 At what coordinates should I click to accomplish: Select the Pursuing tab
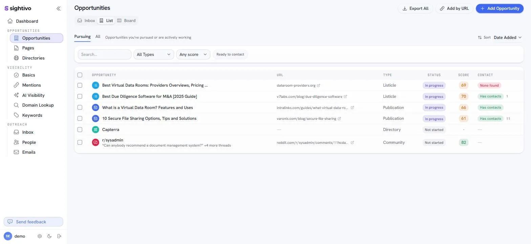pos(82,37)
